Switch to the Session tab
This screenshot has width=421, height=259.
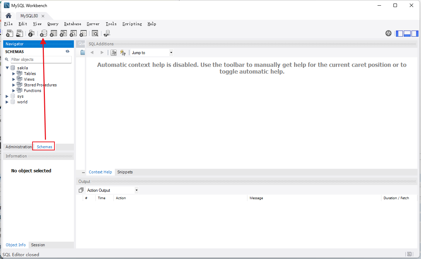click(38, 245)
